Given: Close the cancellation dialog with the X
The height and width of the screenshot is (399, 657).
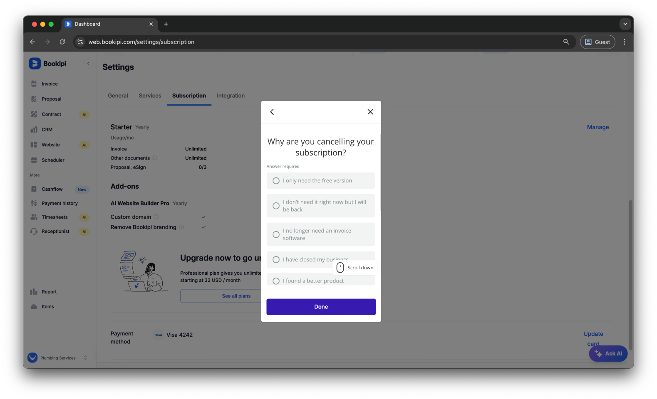Looking at the screenshot, I should pyautogui.click(x=370, y=112).
